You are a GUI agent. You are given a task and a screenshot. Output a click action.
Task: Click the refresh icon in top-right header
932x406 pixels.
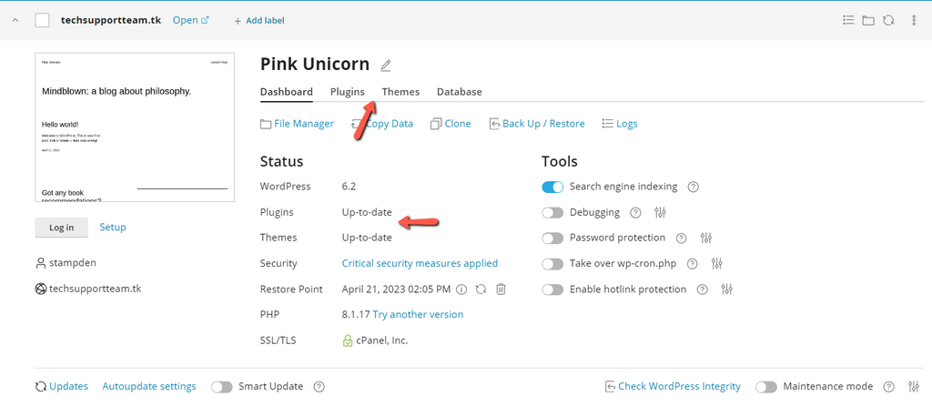pyautogui.click(x=888, y=20)
